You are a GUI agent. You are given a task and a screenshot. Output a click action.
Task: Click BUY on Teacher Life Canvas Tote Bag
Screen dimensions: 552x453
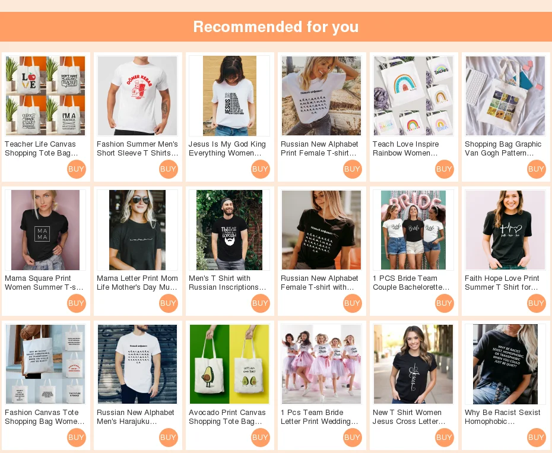pyautogui.click(x=76, y=169)
